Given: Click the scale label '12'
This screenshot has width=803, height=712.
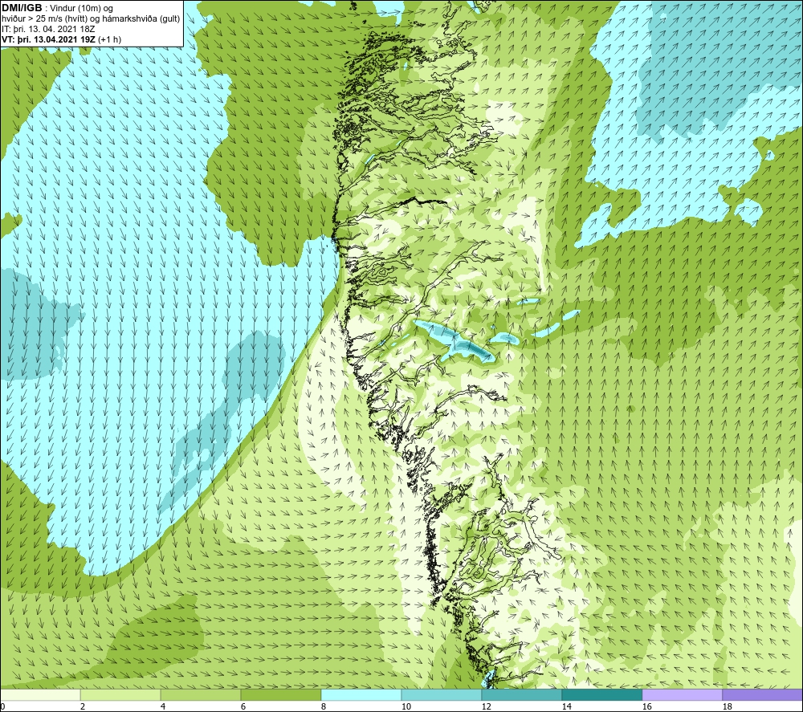Looking at the screenshot, I should coord(486,706).
